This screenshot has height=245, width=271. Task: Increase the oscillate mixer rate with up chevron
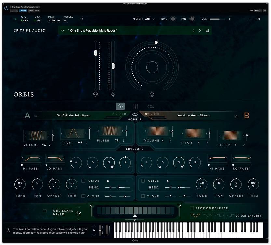click(78, 207)
